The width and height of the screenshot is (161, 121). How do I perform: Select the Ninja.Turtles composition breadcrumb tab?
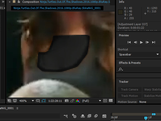57,8
